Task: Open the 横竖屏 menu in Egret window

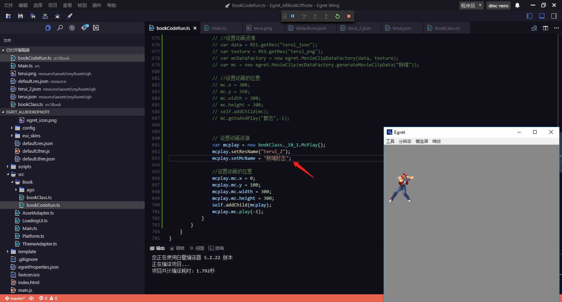Action: (422, 141)
